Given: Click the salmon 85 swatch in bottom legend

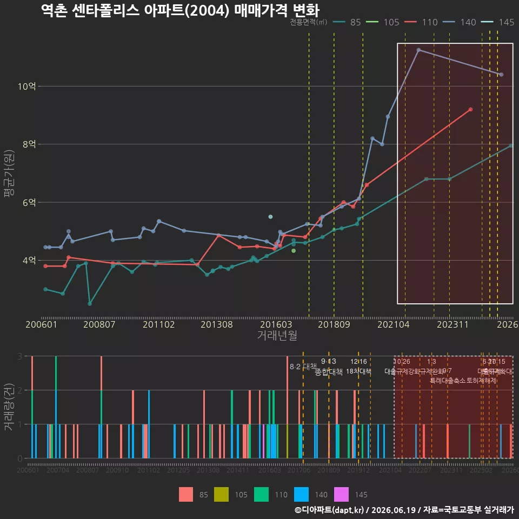Looking at the screenshot, I should (186, 495).
